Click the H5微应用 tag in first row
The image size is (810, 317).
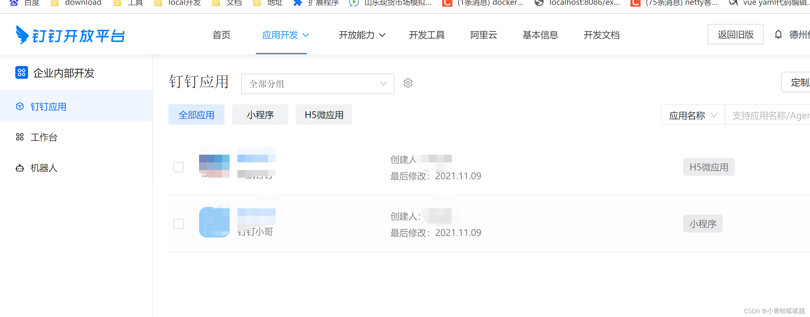coord(709,167)
